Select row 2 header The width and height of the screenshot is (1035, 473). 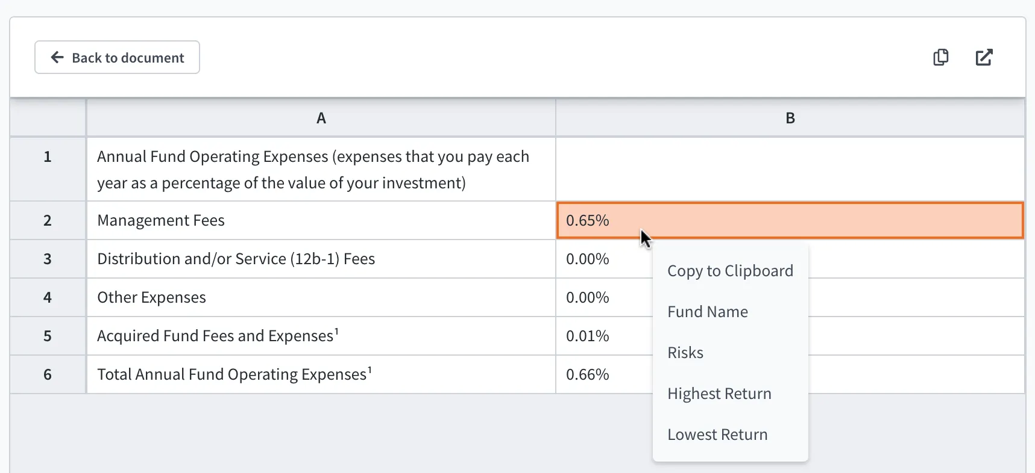pyautogui.click(x=48, y=220)
